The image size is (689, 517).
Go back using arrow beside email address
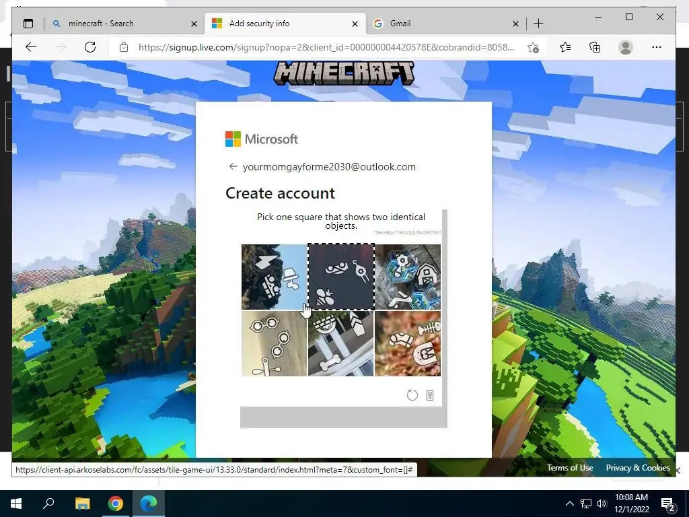pyautogui.click(x=233, y=167)
